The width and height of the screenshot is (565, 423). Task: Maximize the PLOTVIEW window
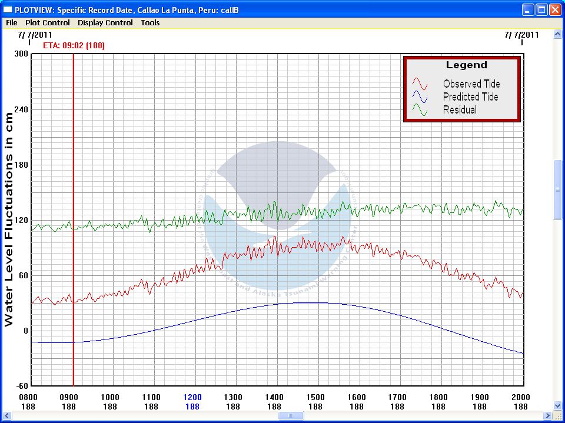541,10
